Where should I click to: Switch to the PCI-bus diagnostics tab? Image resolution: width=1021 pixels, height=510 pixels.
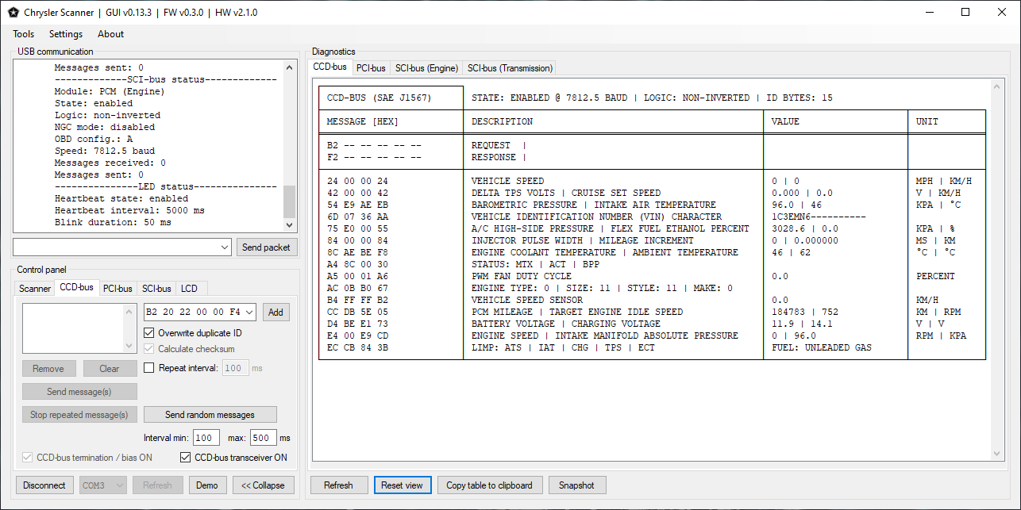click(x=371, y=68)
